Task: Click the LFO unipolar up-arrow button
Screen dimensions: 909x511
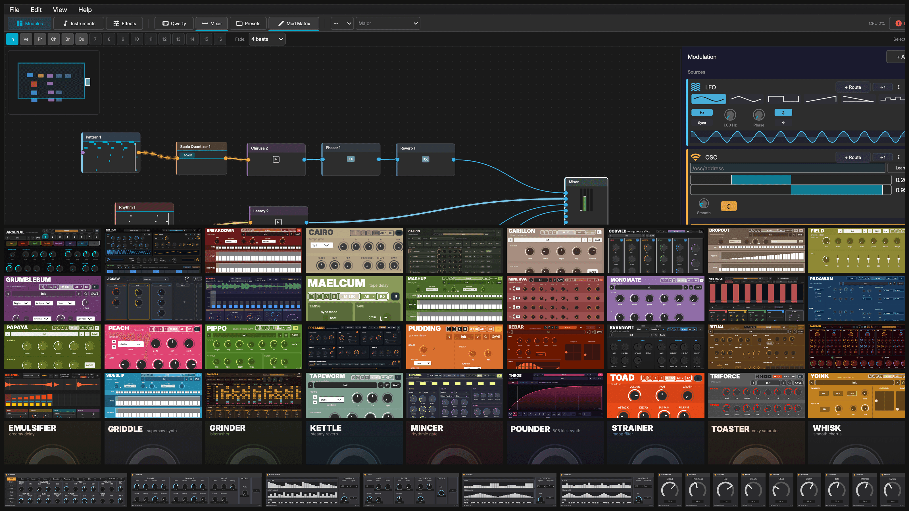Action: click(783, 123)
